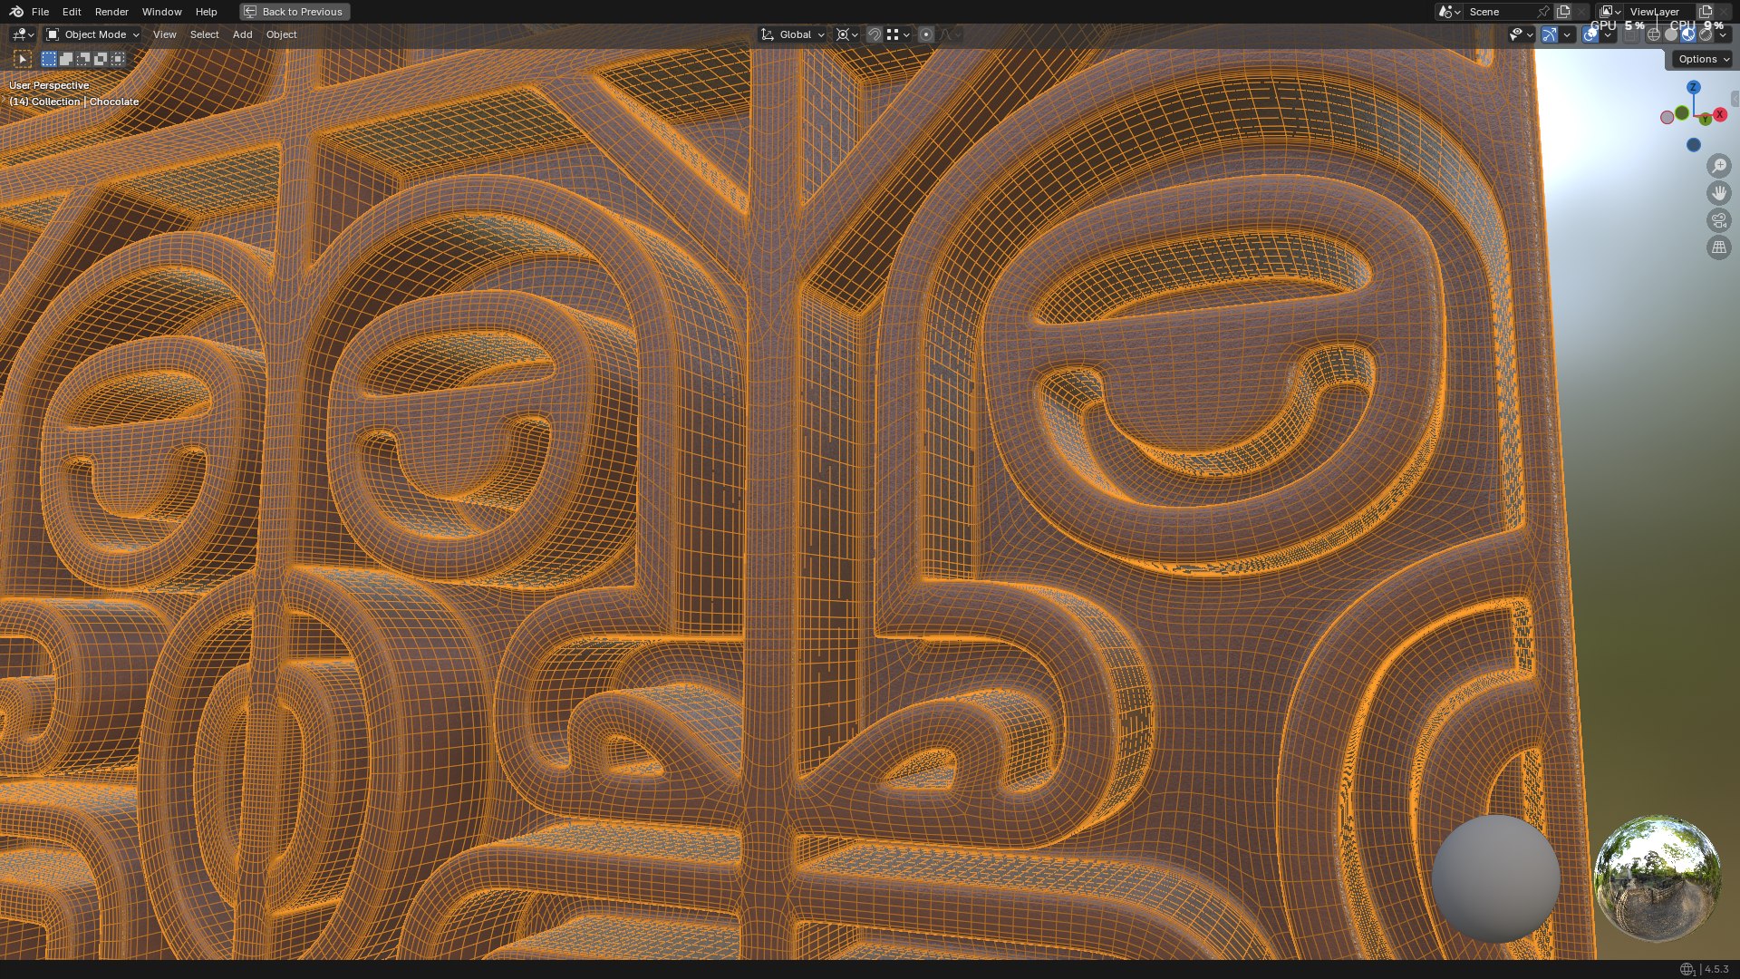The height and width of the screenshot is (979, 1740).
Task: Switch to solid viewport shading
Action: tap(1671, 34)
